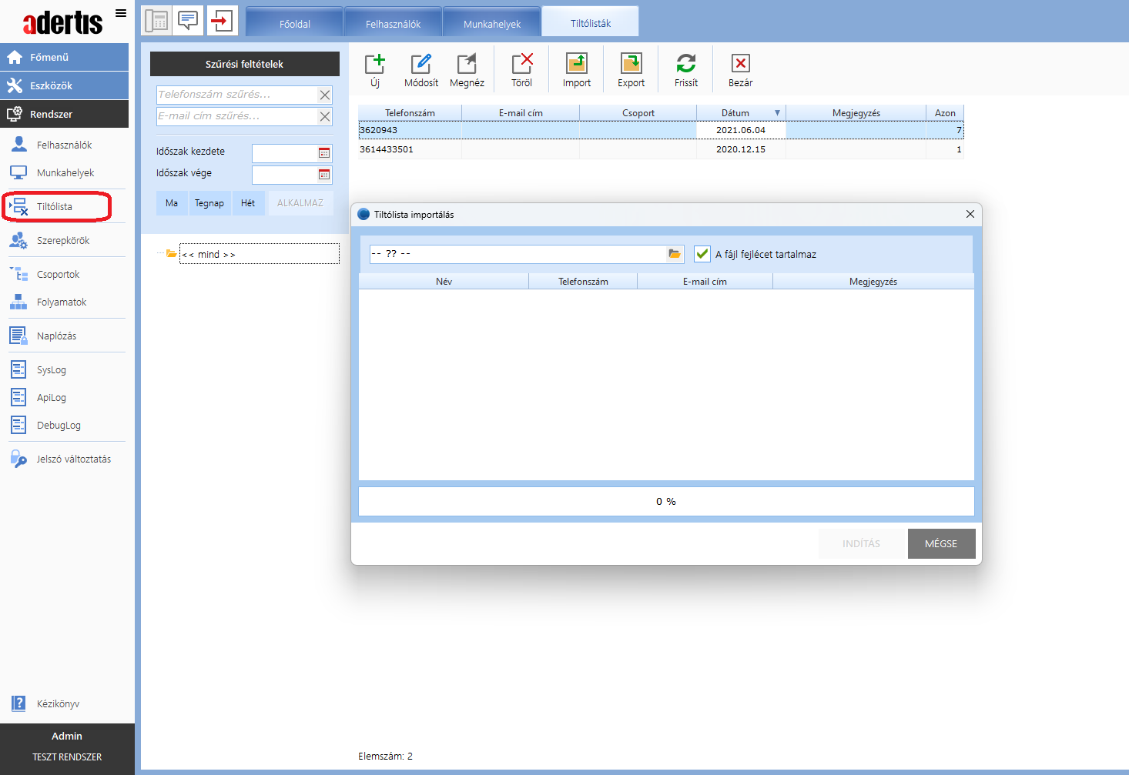Click the Telefonszám szűrés input field
1129x775 pixels.
click(237, 95)
